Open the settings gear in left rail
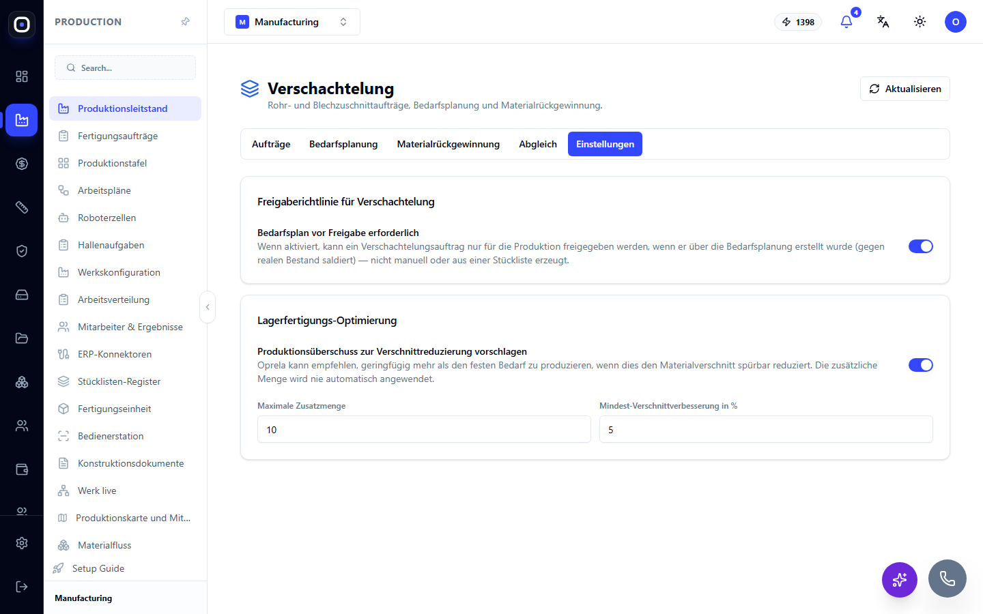The height and width of the screenshot is (614, 983). click(22, 543)
